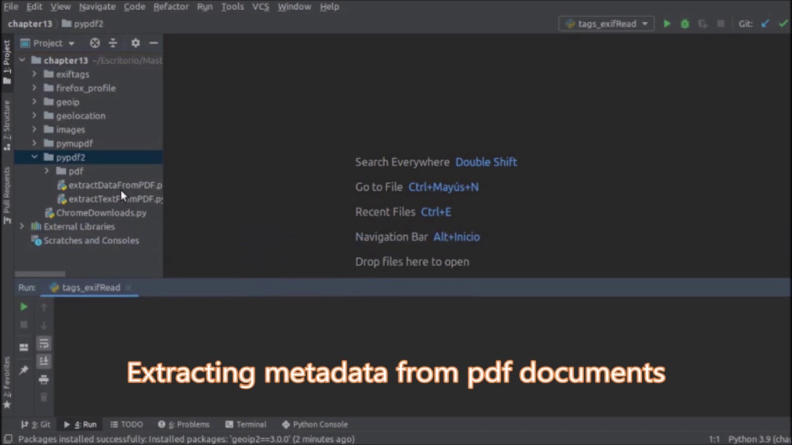This screenshot has width=792, height=445.
Task: Expand the pdf subfolder
Action: 47,171
